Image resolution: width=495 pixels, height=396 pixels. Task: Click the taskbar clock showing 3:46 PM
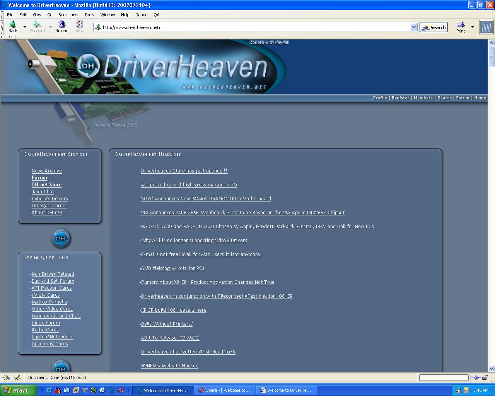click(x=480, y=390)
